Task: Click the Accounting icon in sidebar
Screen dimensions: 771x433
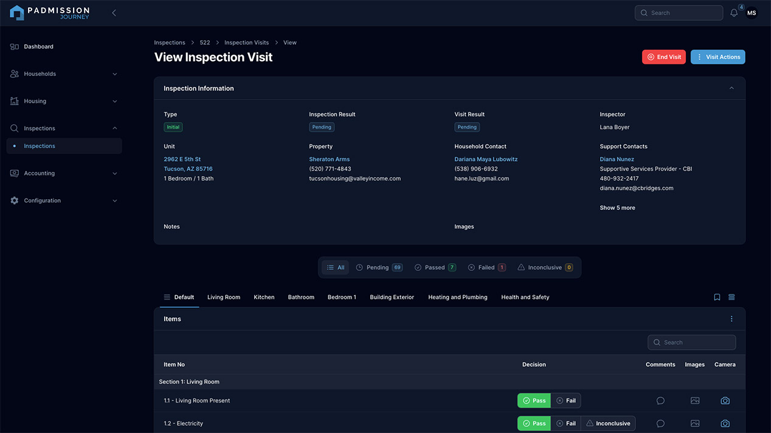Action: click(x=15, y=174)
